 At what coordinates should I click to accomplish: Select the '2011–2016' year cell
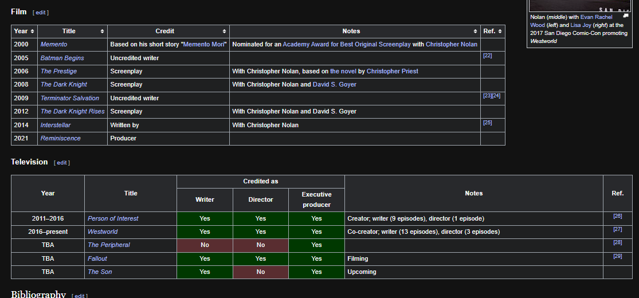[x=48, y=218]
